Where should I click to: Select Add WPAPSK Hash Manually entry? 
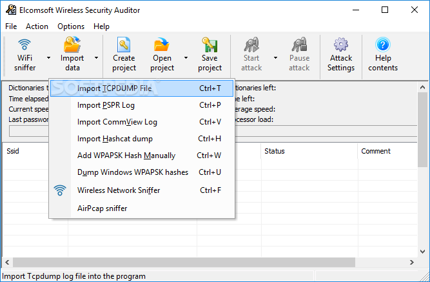pos(142,156)
